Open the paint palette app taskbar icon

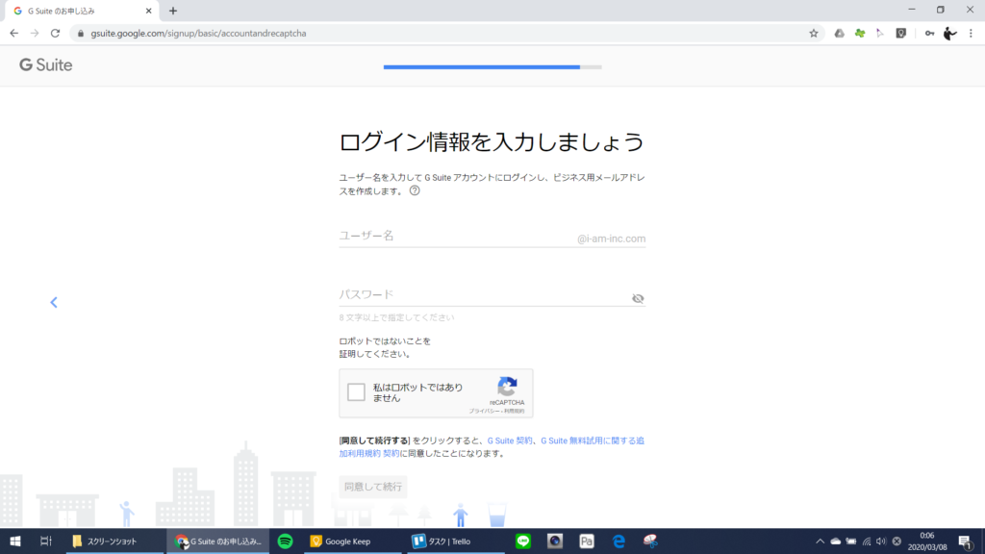[650, 541]
